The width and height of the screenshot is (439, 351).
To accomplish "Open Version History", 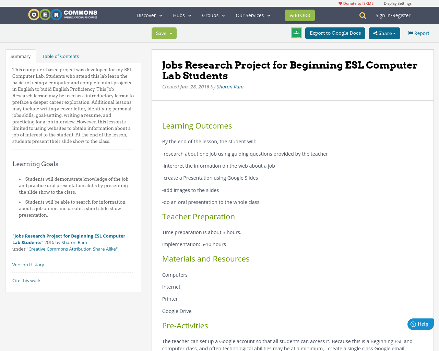I will click(x=28, y=264).
